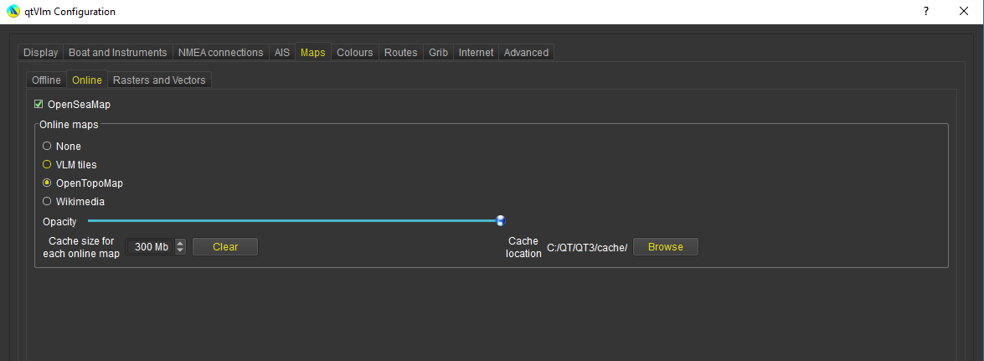Open the Display tab
The width and height of the screenshot is (984, 361).
41,53
